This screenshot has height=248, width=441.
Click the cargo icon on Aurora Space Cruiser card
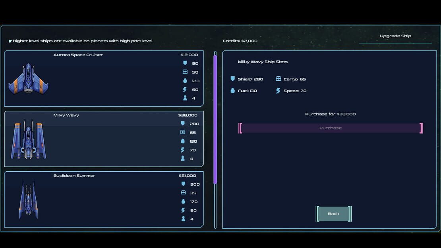pyautogui.click(x=185, y=72)
